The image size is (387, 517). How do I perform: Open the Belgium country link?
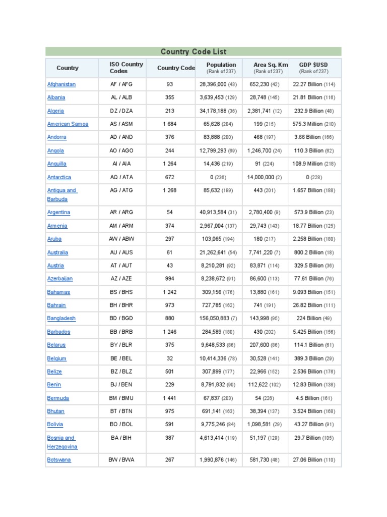[56, 358]
